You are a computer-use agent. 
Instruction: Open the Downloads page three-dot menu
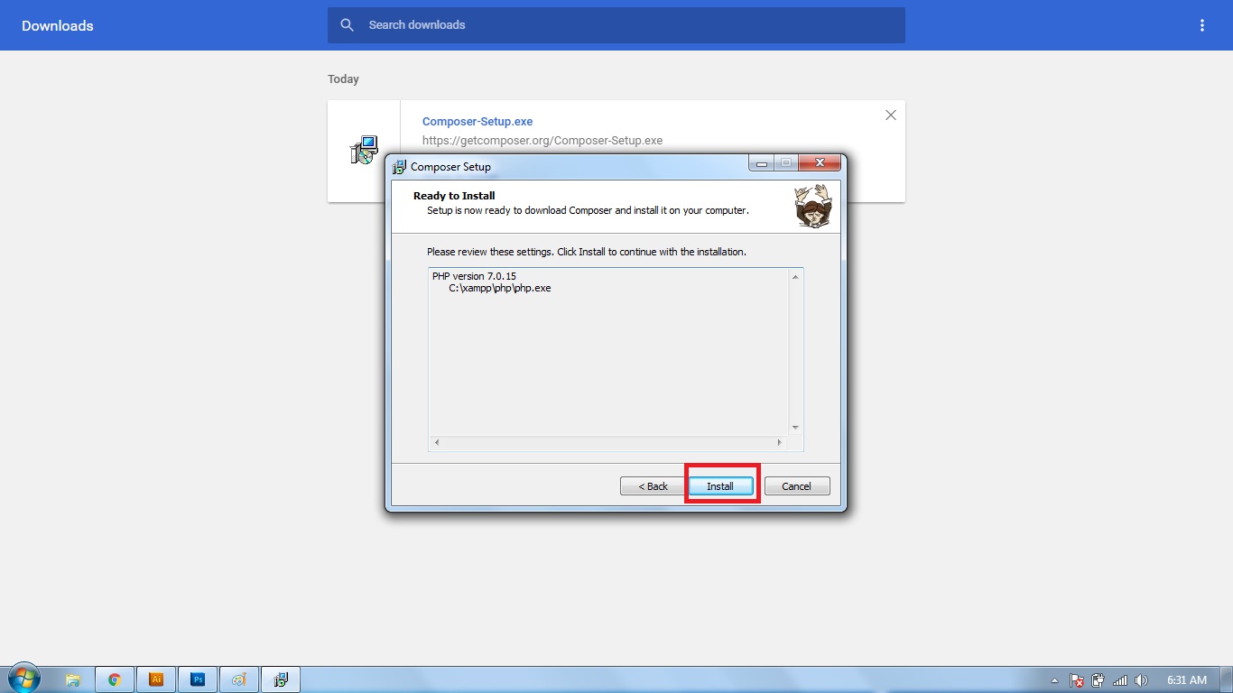[x=1202, y=25]
